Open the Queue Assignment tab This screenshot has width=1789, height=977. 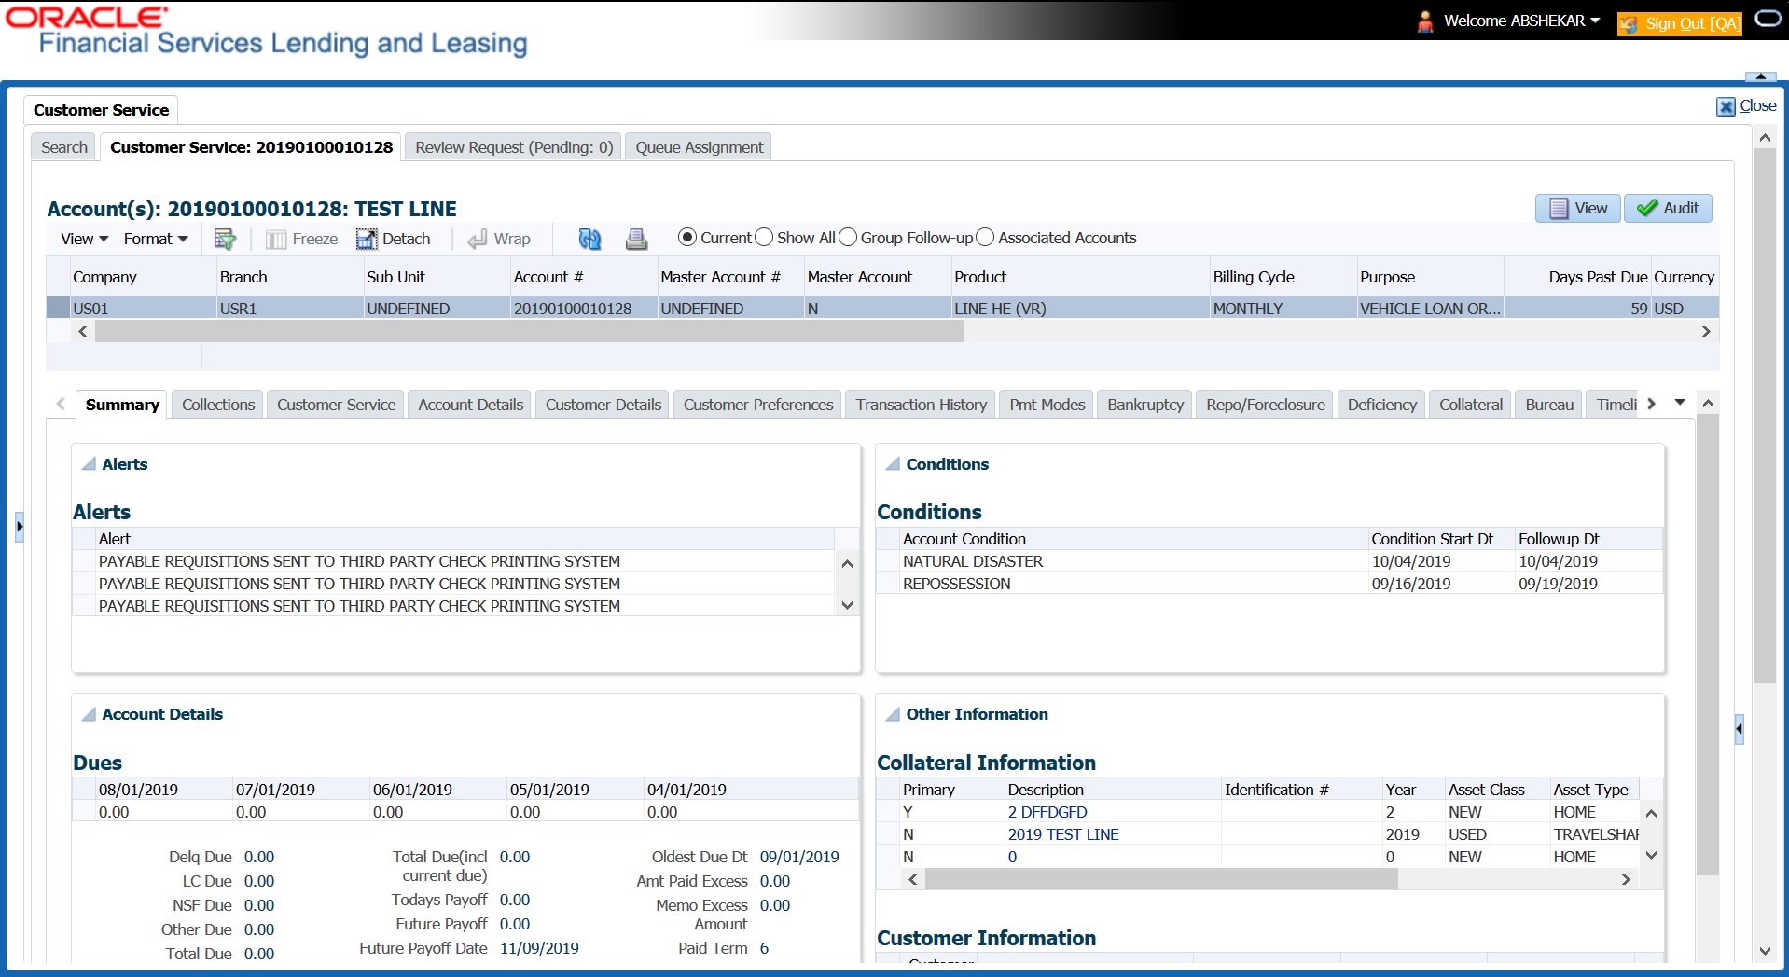pyautogui.click(x=699, y=147)
